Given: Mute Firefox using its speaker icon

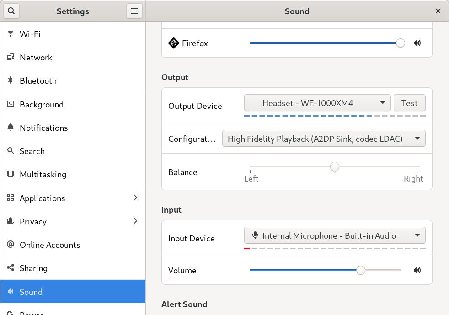Looking at the screenshot, I should coord(417,43).
